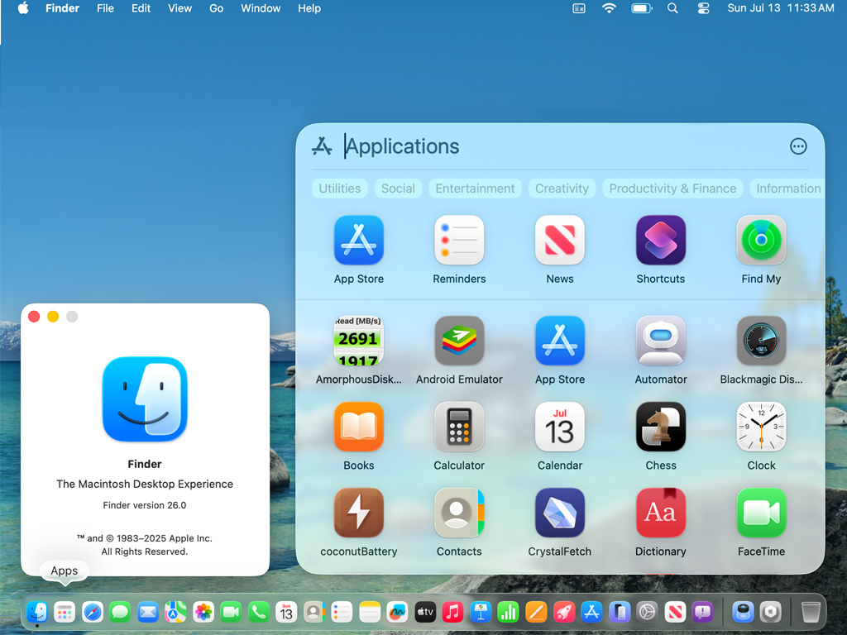Click the Spotlight search icon in menu bar
This screenshot has width=847, height=635.
[x=672, y=8]
